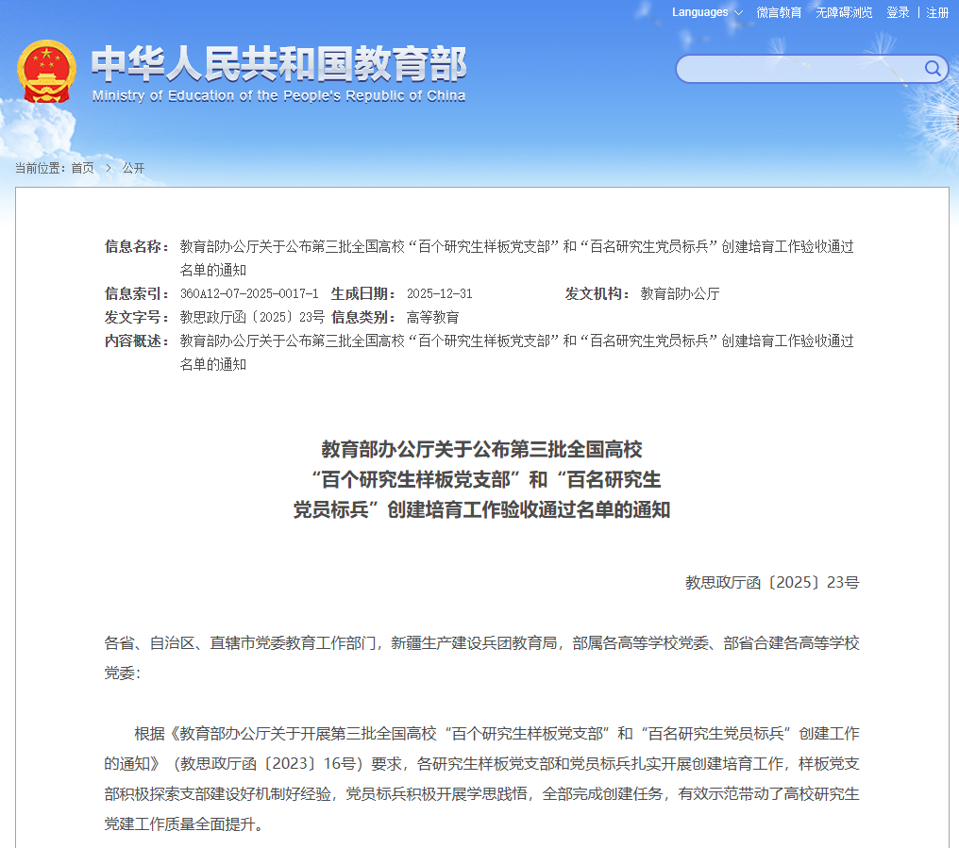Click the 生成日期 value 2025-12-31
The width and height of the screenshot is (959, 848).
pyautogui.click(x=439, y=293)
